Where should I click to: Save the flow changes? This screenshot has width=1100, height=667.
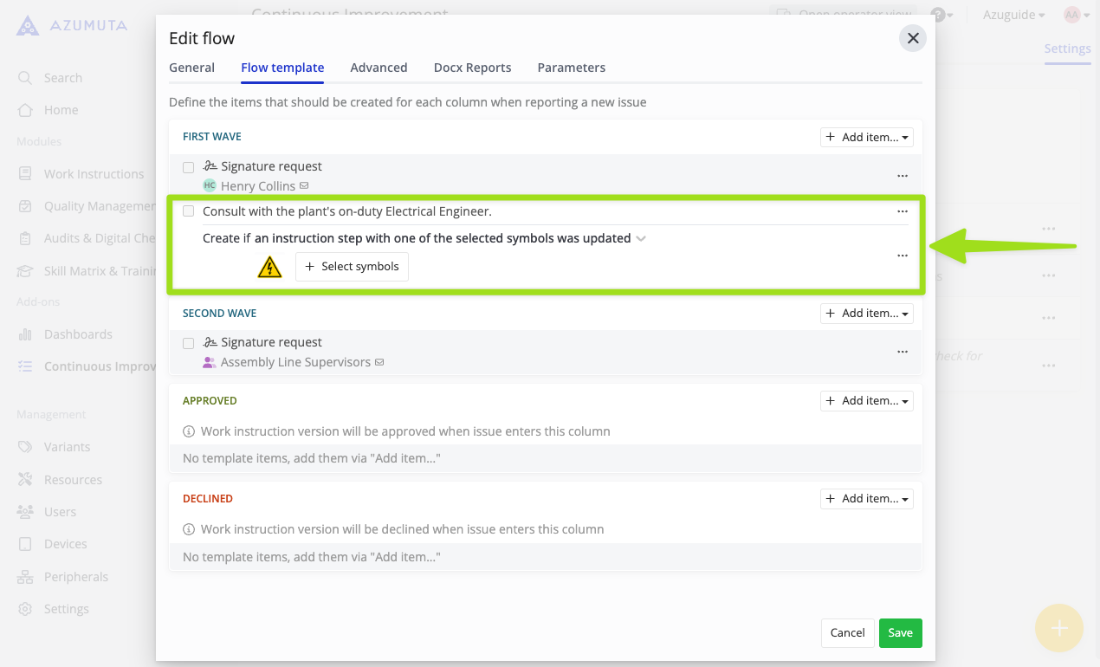900,633
